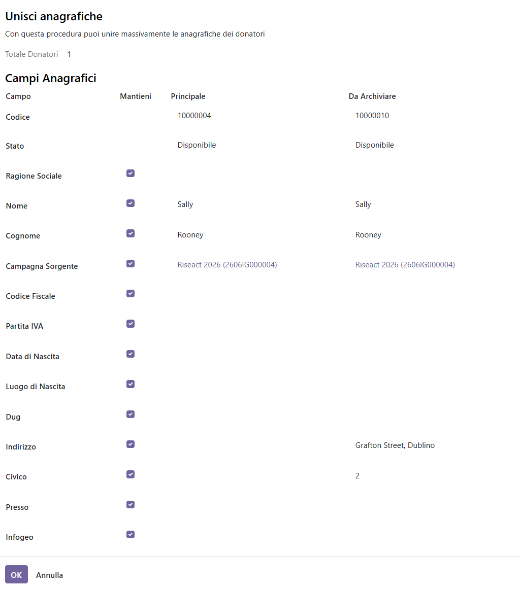Open Riseact 2026 link under Da Archiviare
520x589 pixels.
click(405, 265)
